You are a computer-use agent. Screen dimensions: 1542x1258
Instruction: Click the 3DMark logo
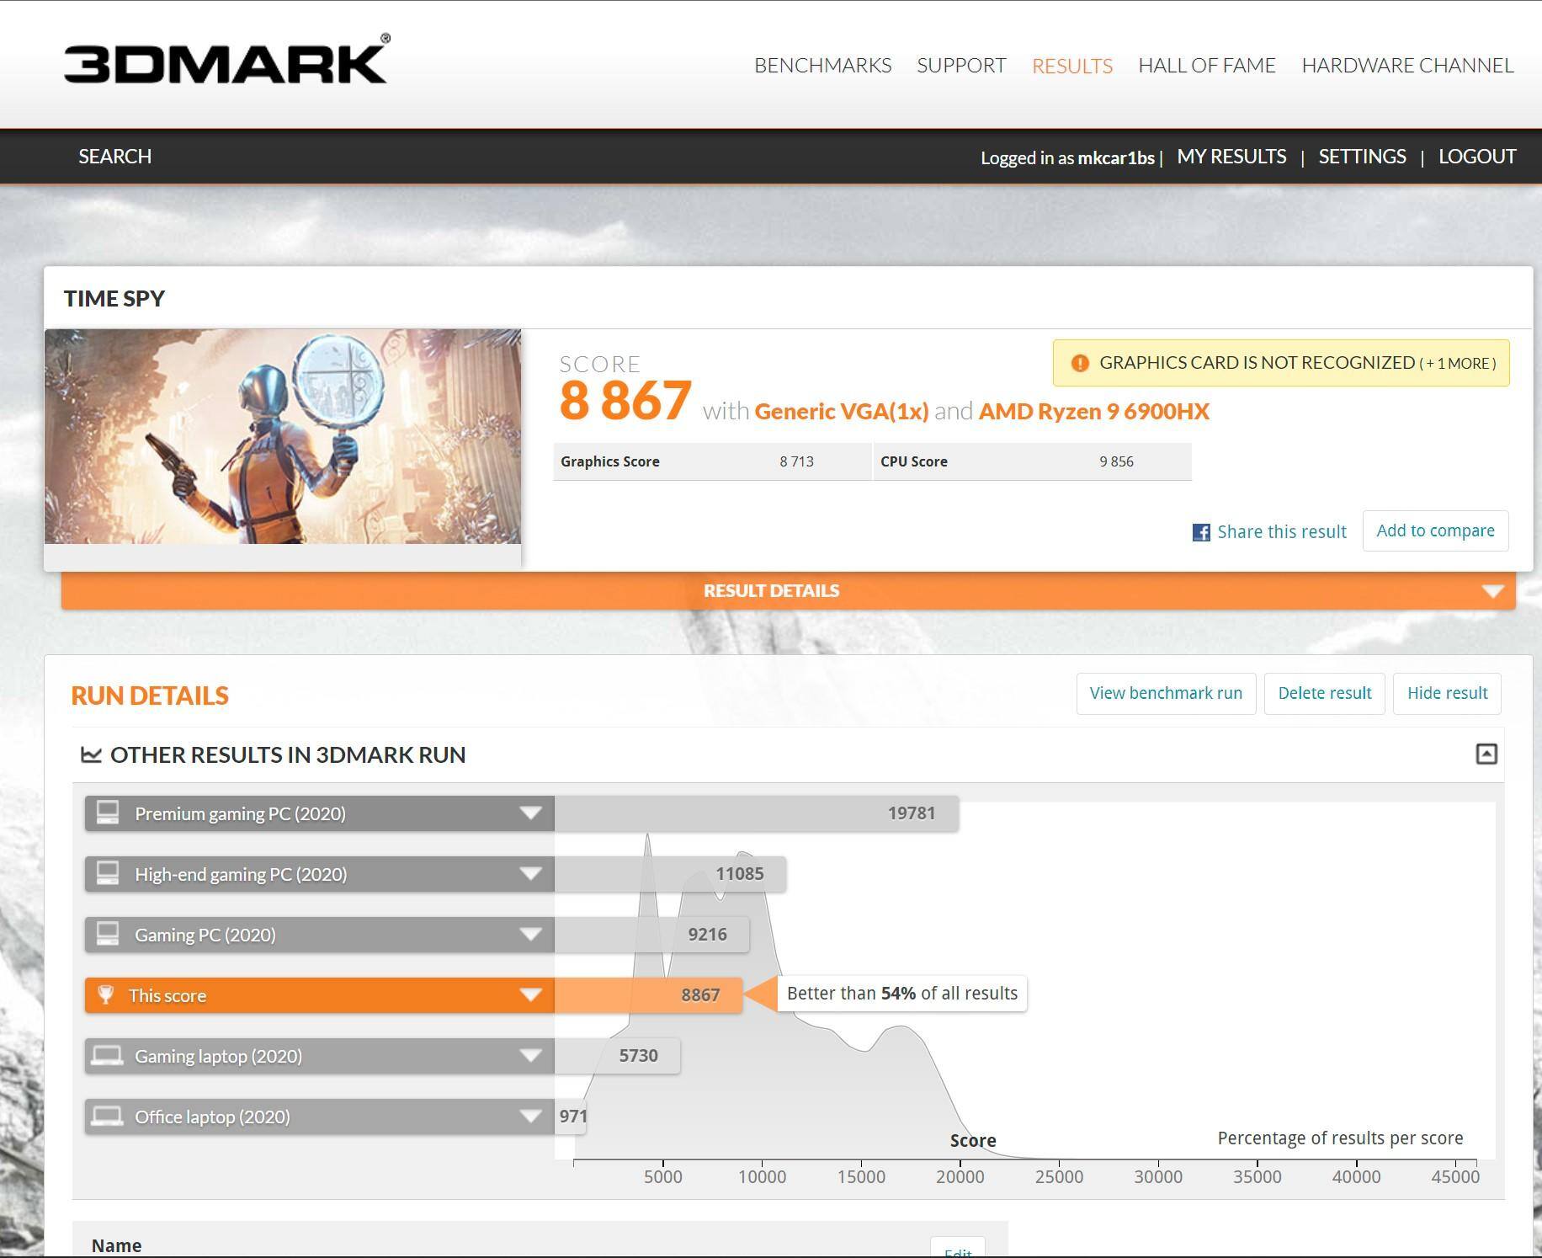pyautogui.click(x=226, y=61)
